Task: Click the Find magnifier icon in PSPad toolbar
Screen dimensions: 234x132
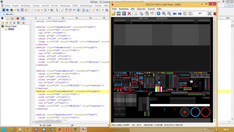Action: tap(62, 10)
